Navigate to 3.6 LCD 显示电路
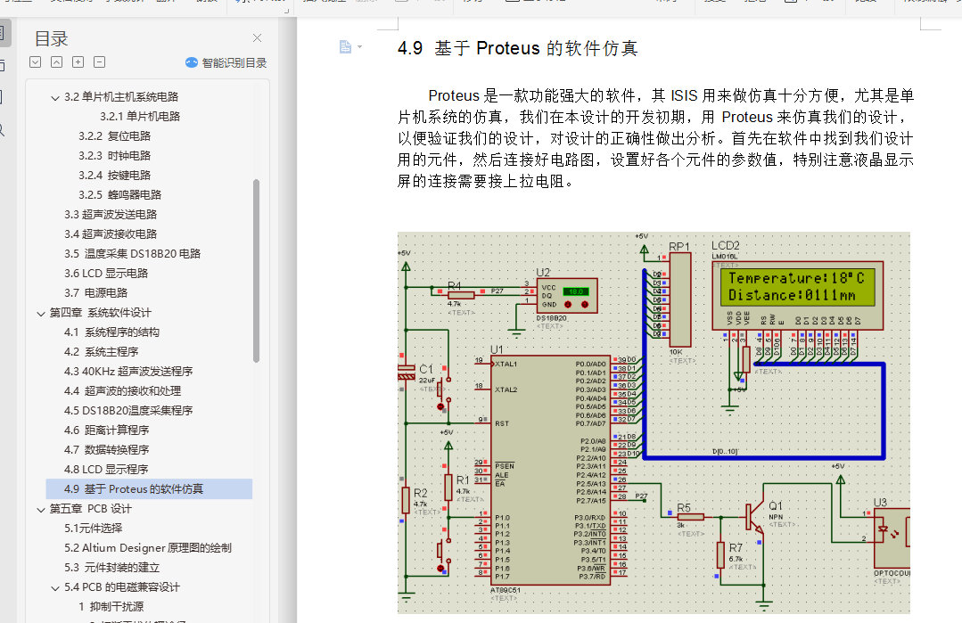Screen dimensions: 962x623 pos(106,274)
